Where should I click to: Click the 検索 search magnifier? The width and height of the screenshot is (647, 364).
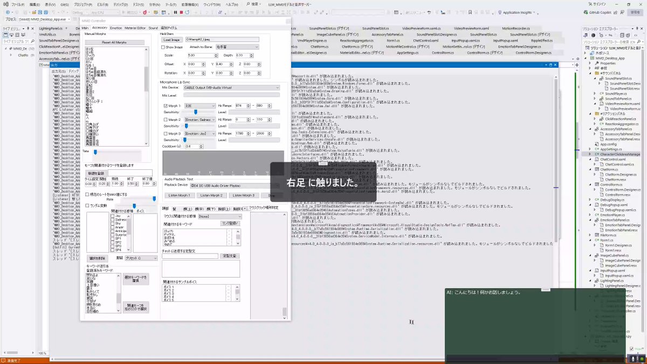[x=248, y=4]
